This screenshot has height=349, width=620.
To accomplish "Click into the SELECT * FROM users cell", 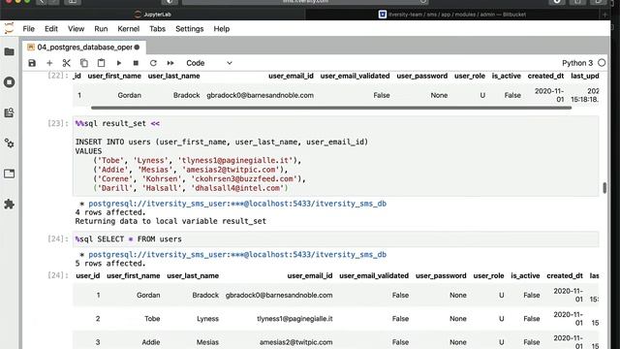I will [336, 239].
